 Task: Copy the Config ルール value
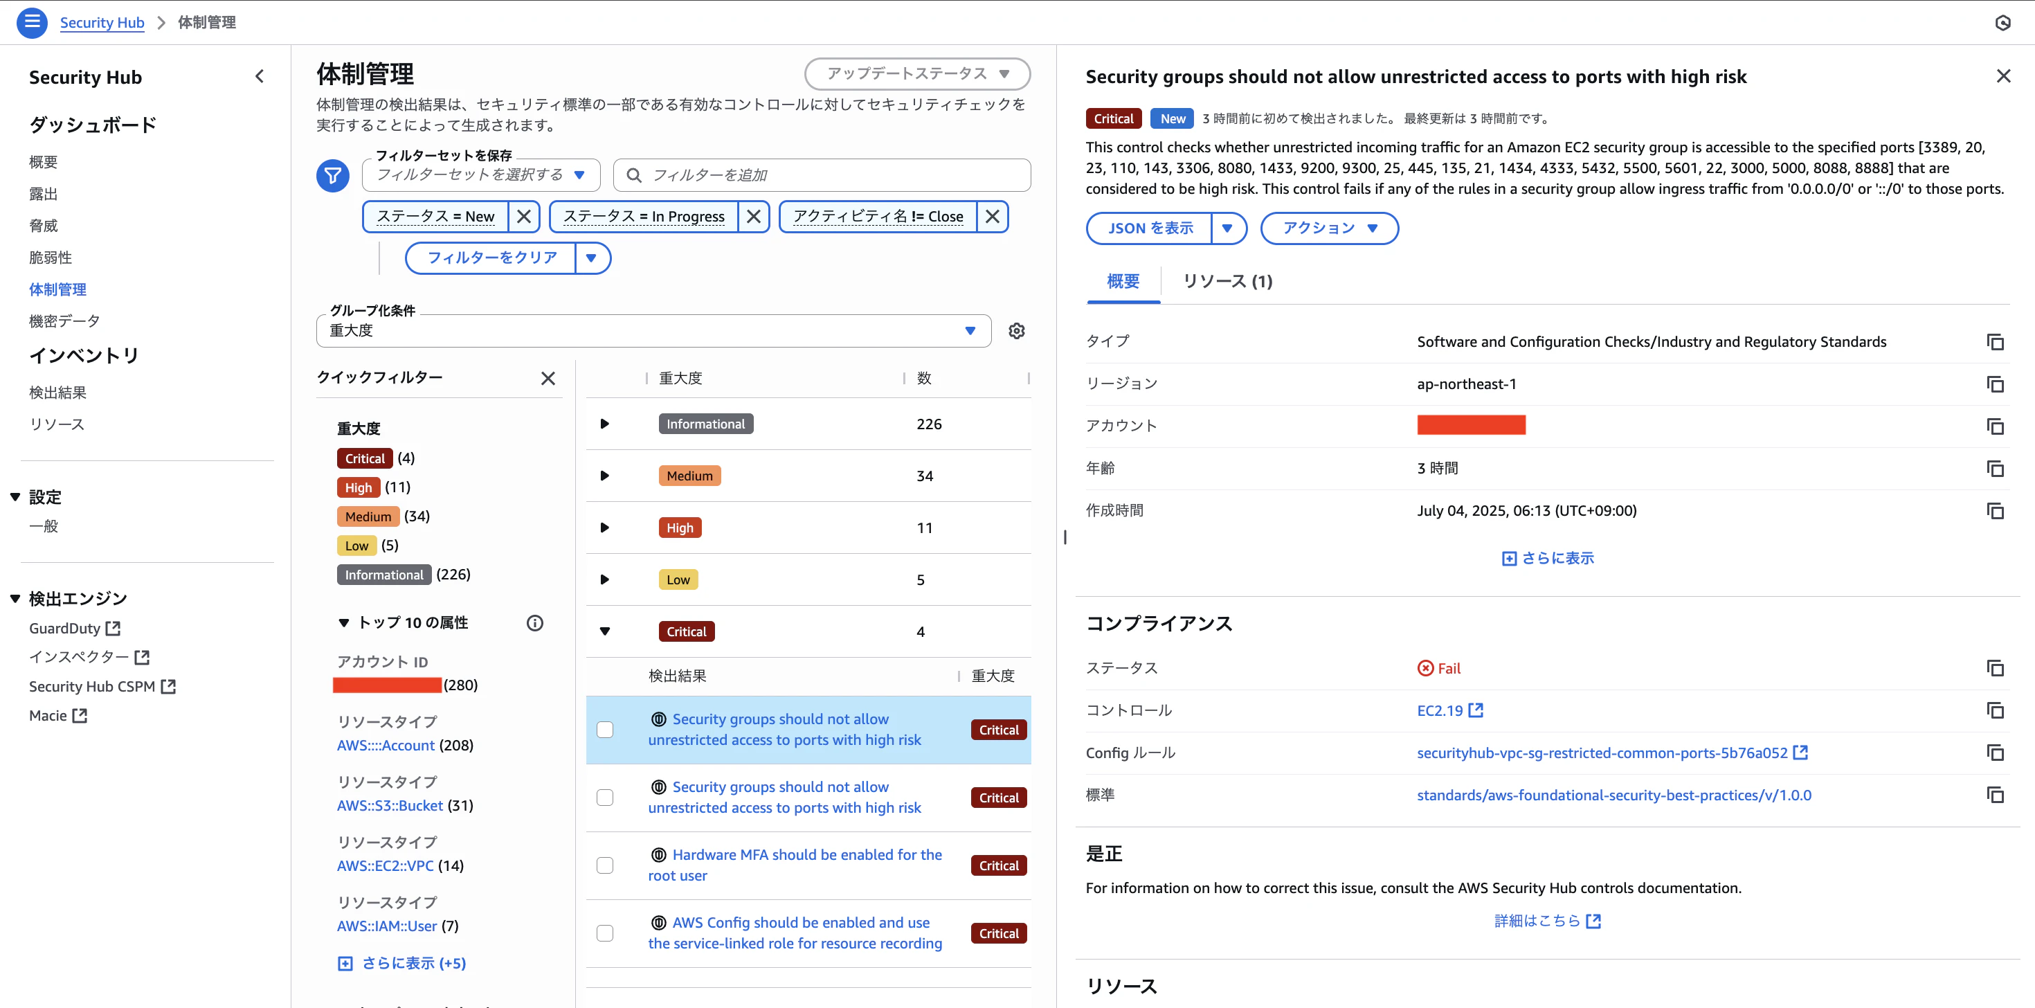[1995, 753]
